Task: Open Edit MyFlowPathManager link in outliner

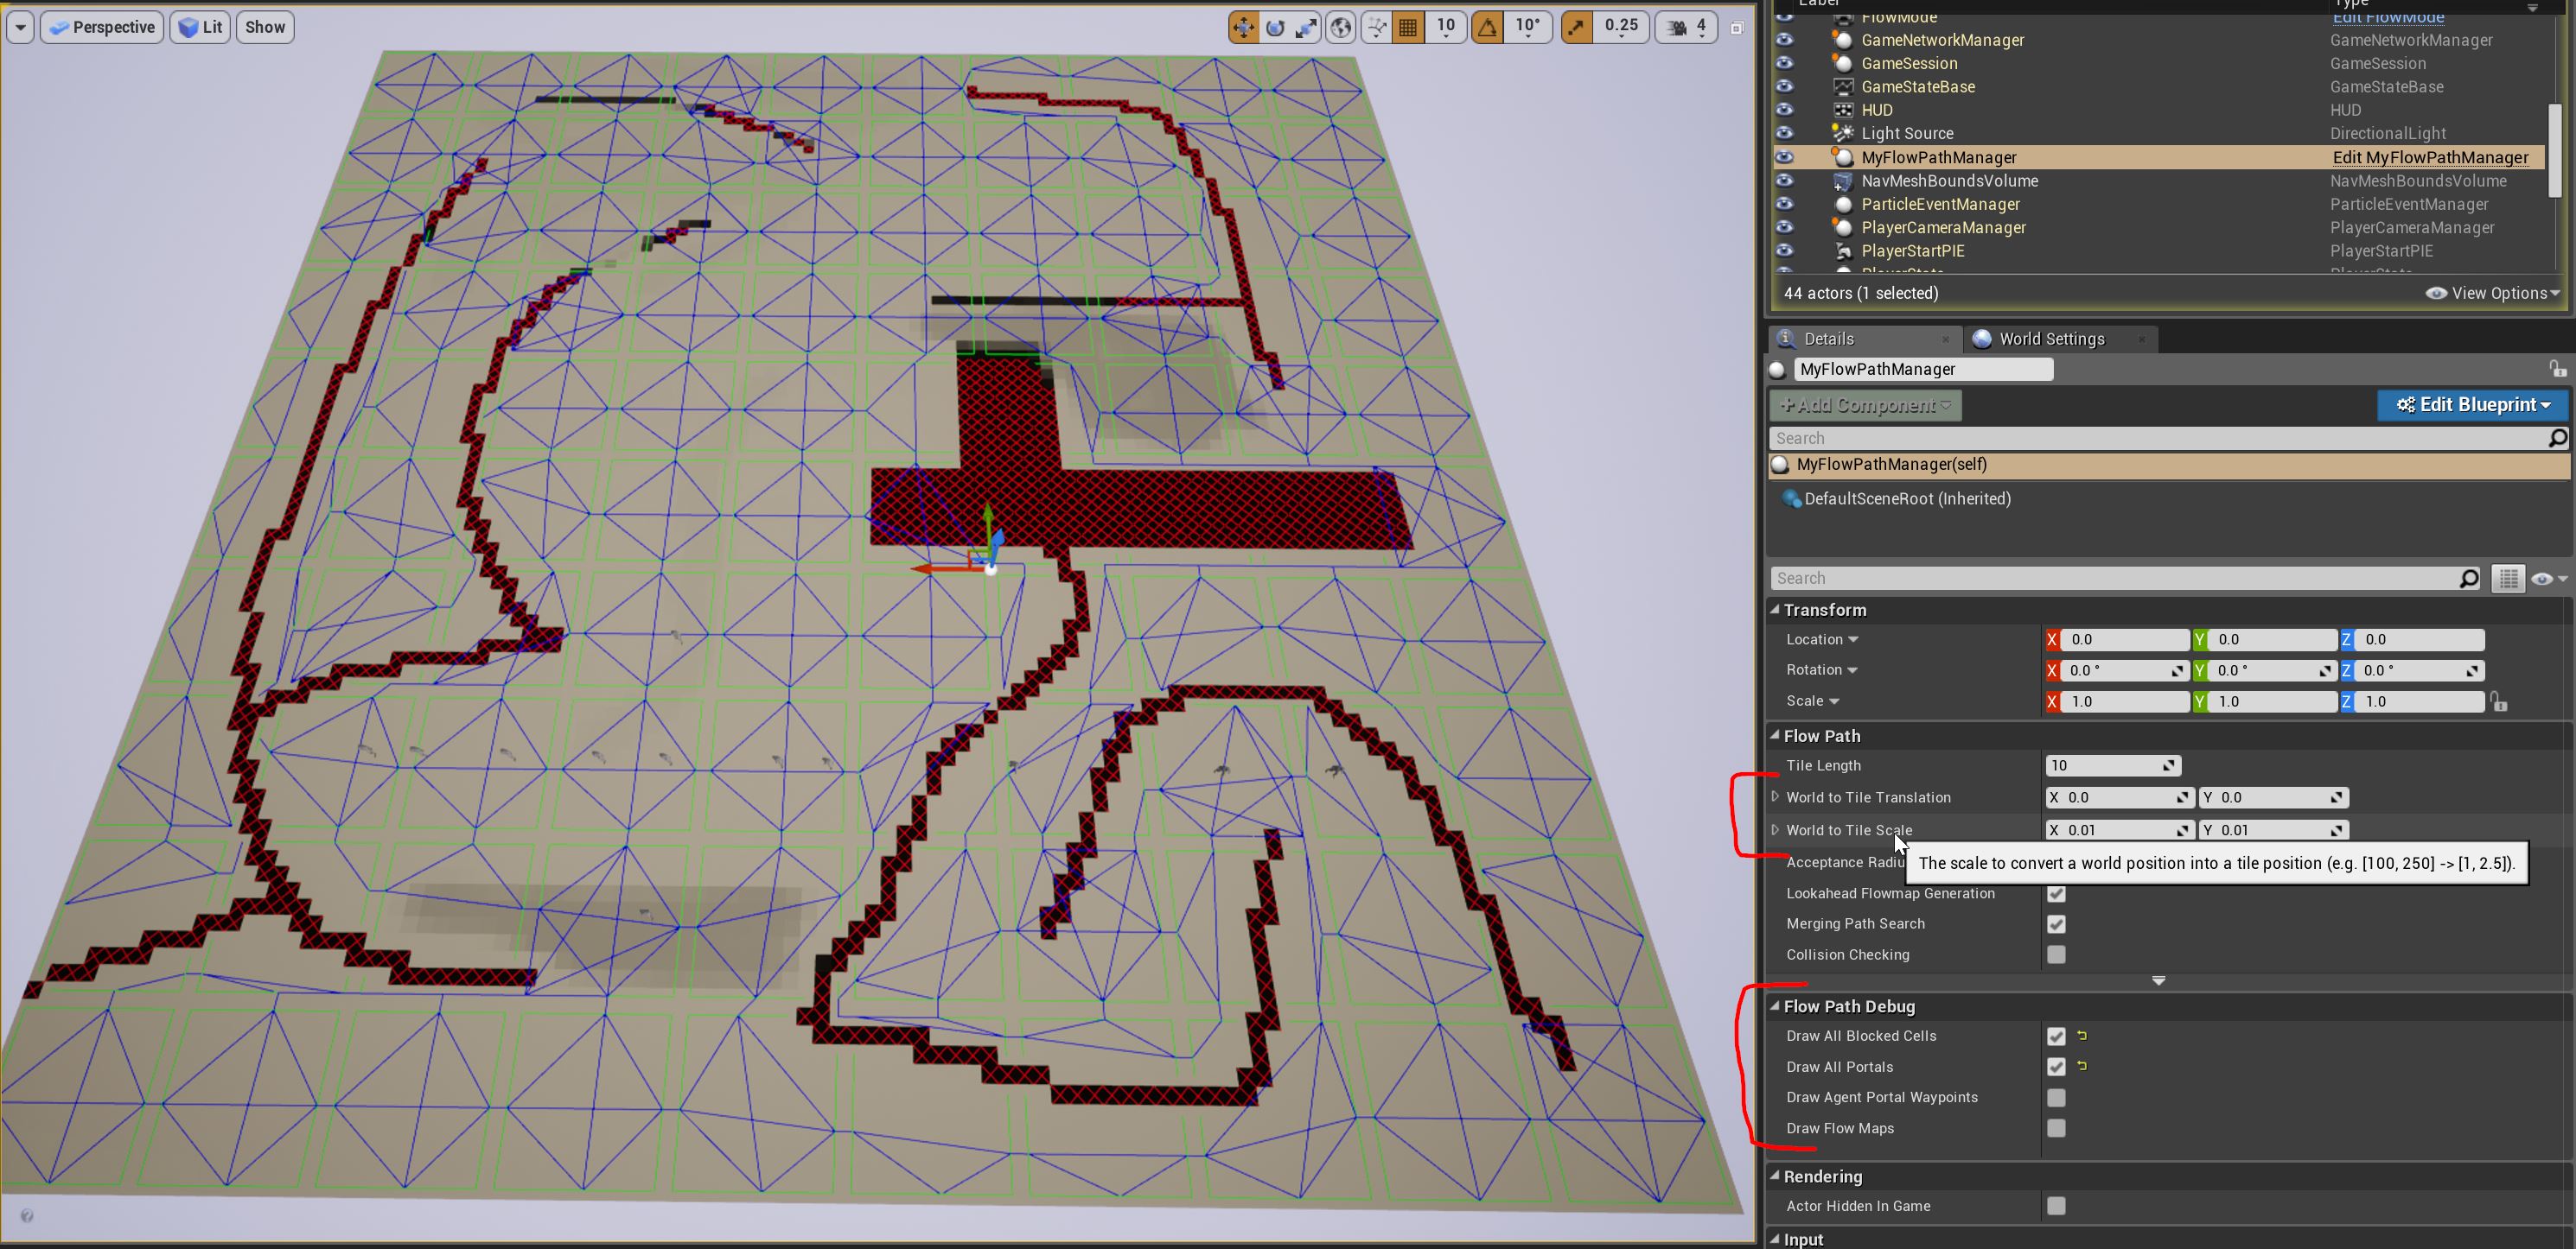Action: pos(2431,157)
